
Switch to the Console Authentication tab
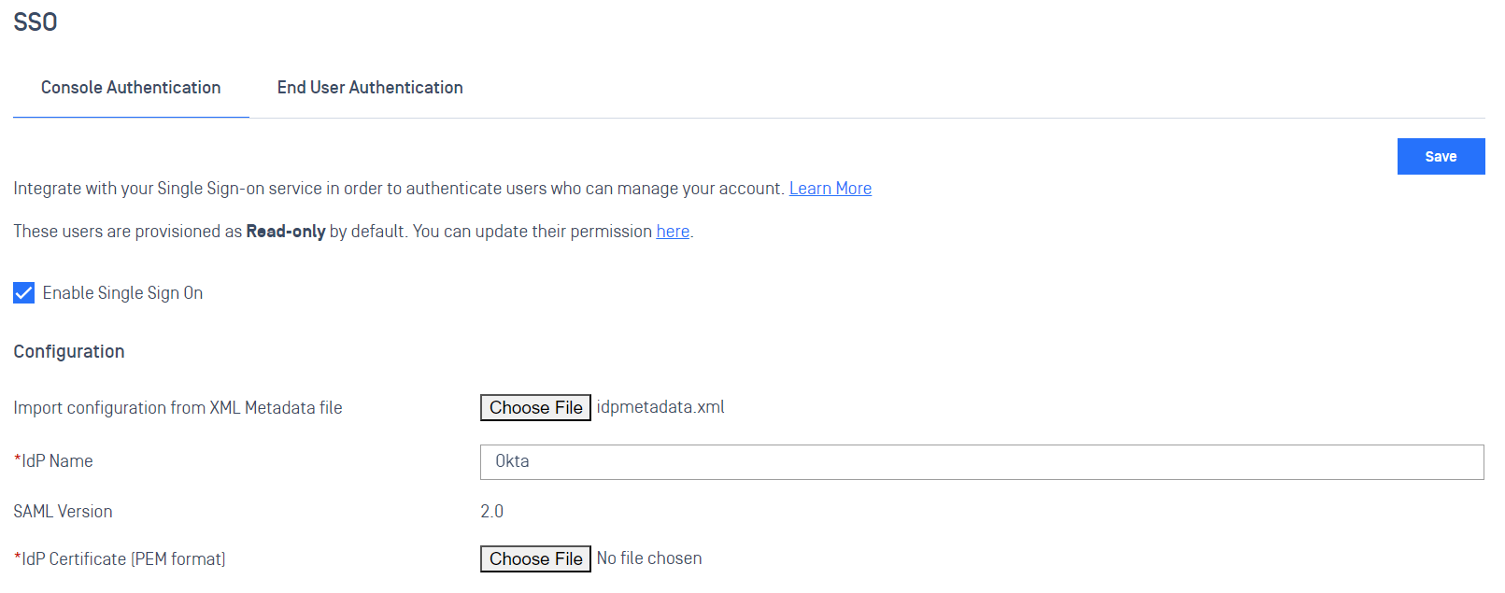click(x=131, y=88)
